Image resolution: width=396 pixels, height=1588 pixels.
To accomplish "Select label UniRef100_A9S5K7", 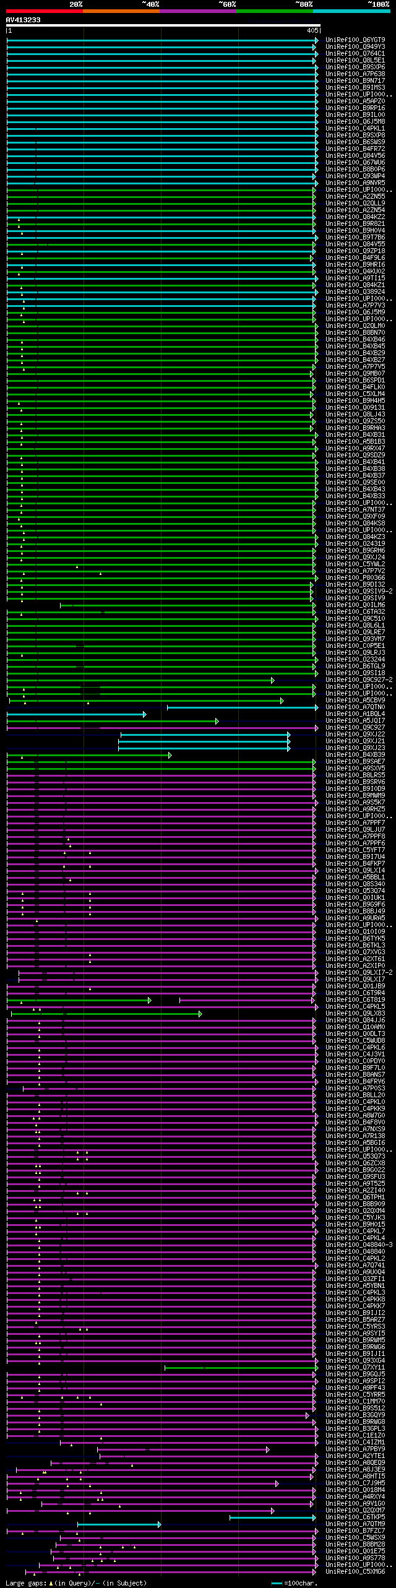I will (355, 803).
